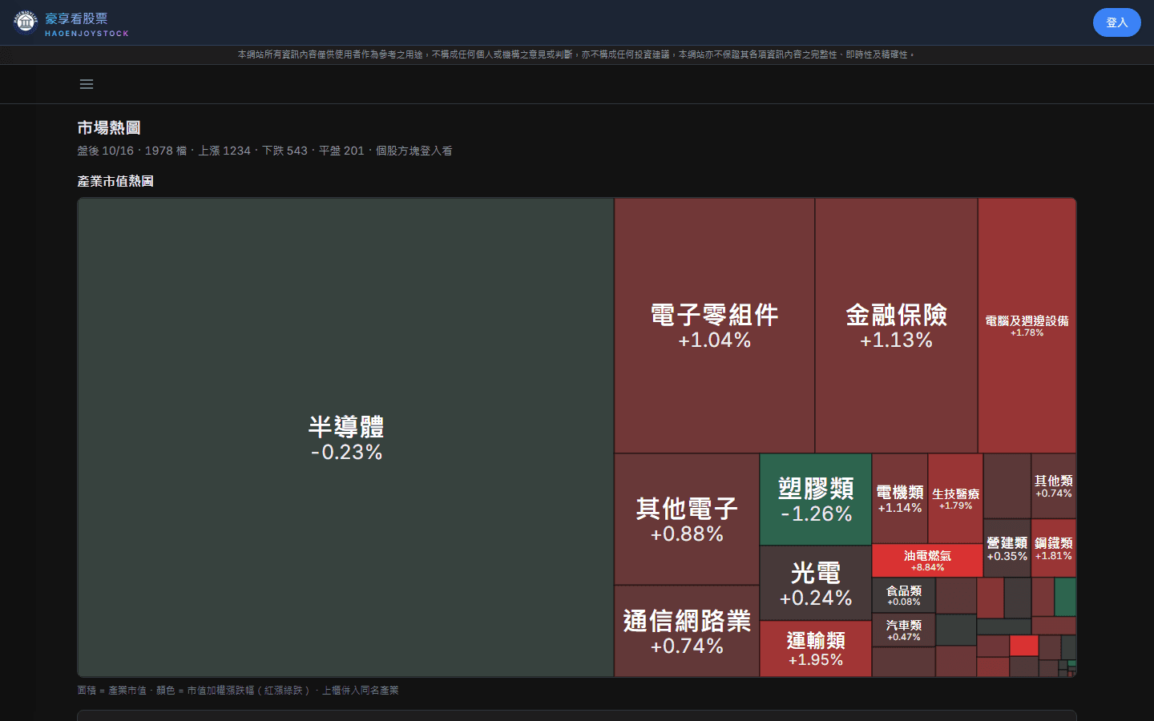This screenshot has height=721, width=1154.
Task: Select the 汽車類 sector tile
Action: click(x=904, y=630)
